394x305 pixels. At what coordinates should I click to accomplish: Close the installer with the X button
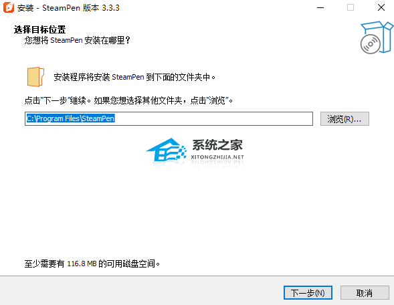381,7
